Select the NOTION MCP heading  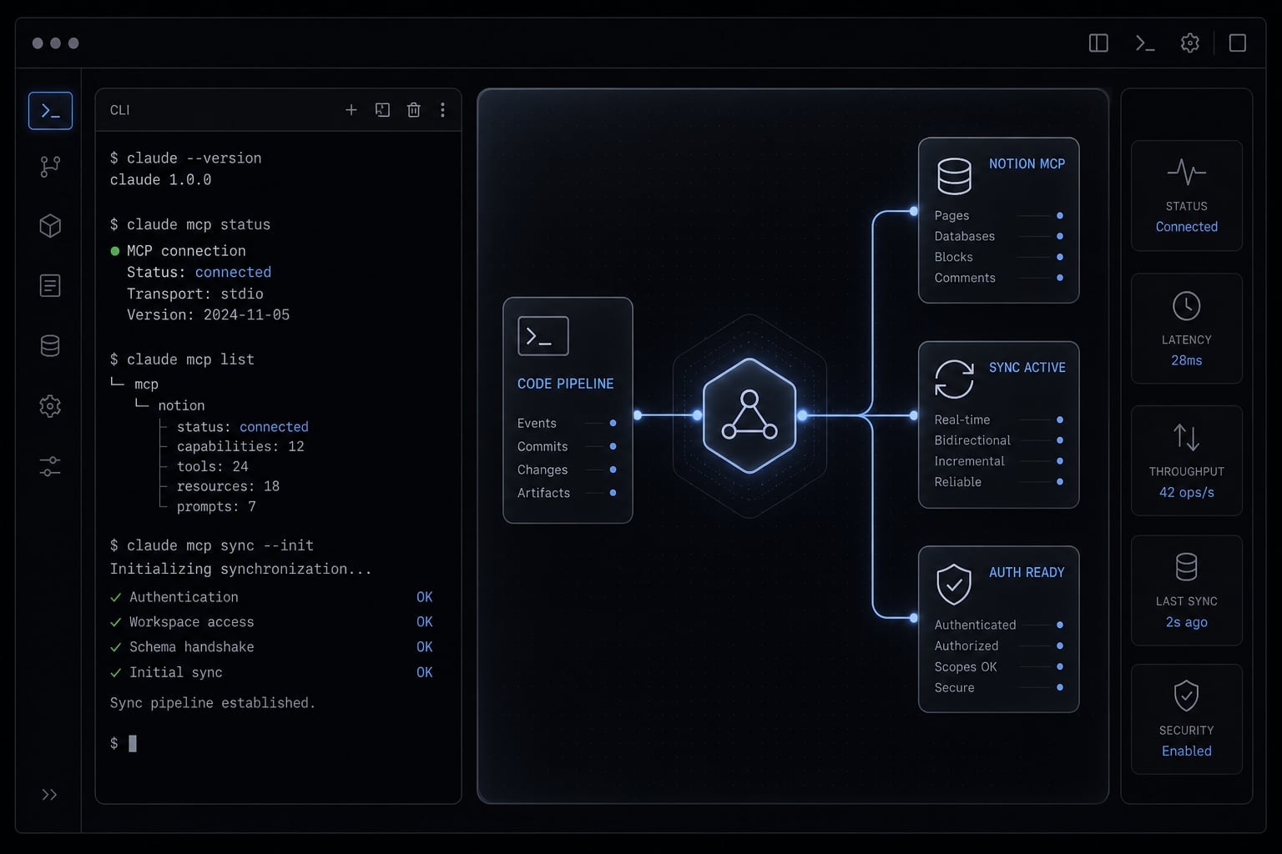tap(1027, 164)
